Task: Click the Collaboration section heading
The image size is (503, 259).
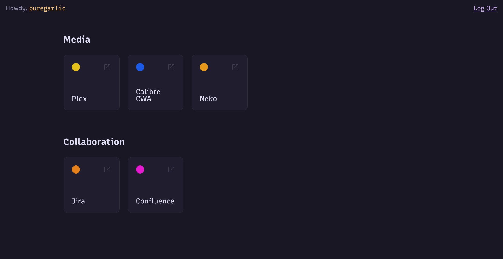Action: point(94,142)
